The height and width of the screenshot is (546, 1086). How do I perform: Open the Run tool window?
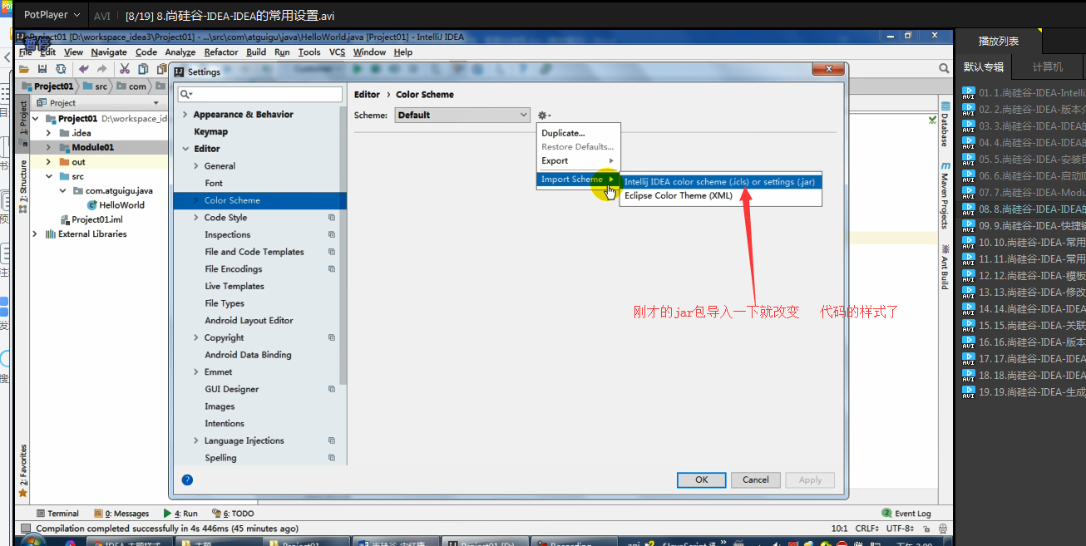[x=180, y=514]
